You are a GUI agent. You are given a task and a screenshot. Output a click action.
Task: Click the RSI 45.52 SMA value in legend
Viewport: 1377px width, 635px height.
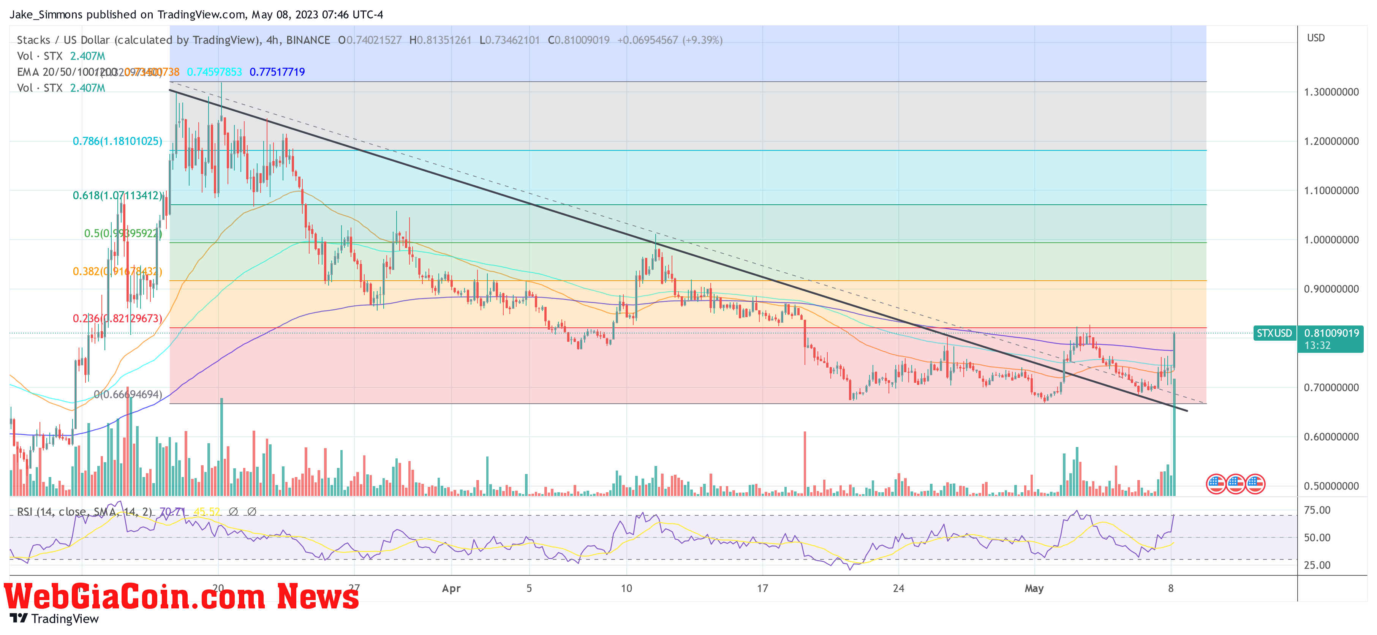coord(207,512)
